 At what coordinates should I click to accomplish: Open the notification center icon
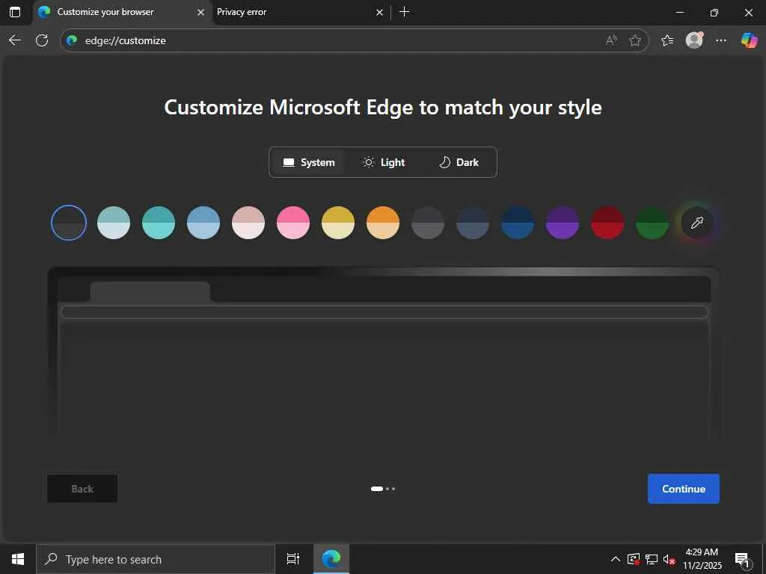tap(743, 560)
